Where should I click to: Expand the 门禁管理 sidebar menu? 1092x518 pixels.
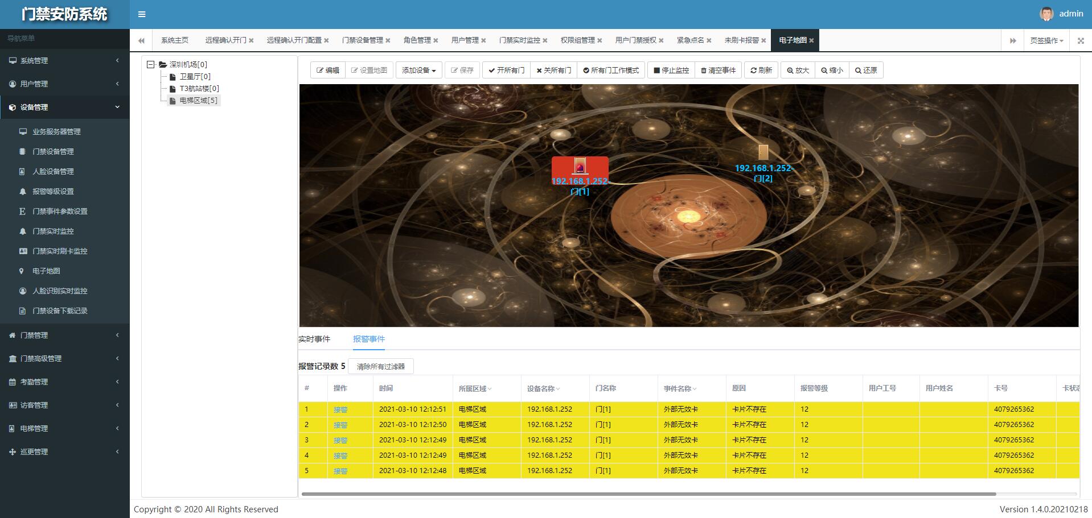pyautogui.click(x=64, y=335)
